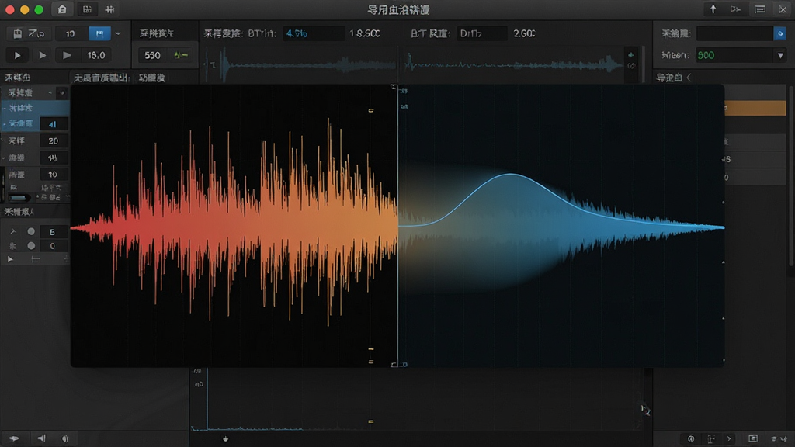795x447 pixels.
Task: Click the icon immediately right of the Home icon
Action: click(x=87, y=9)
